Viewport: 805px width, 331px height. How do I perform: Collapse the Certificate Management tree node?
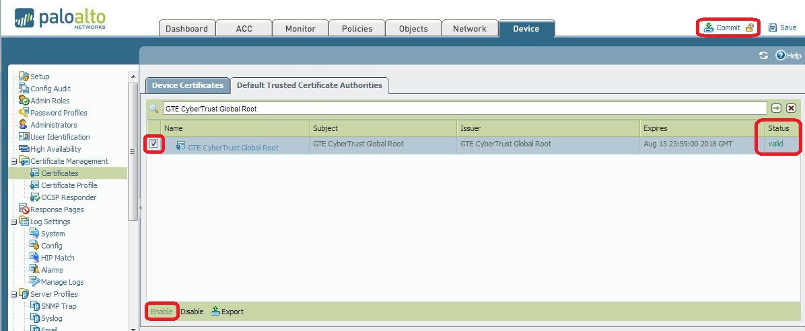13,161
